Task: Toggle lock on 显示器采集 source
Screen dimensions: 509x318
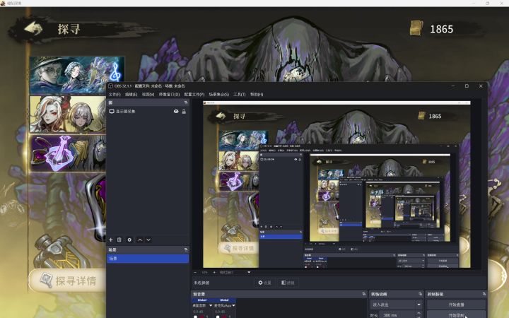Action: 184,112
